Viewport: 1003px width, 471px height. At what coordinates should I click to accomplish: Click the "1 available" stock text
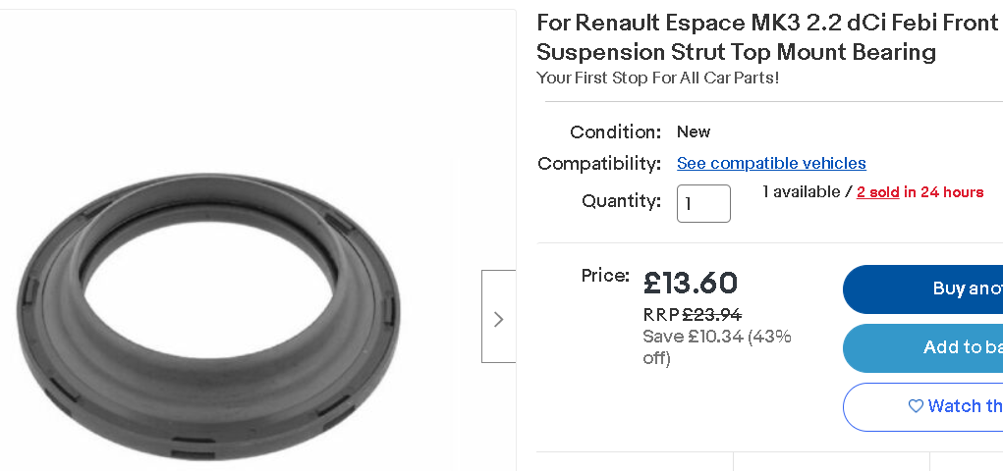[802, 192]
